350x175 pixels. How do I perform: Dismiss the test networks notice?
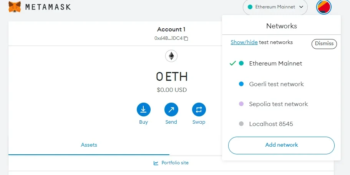[x=324, y=44]
